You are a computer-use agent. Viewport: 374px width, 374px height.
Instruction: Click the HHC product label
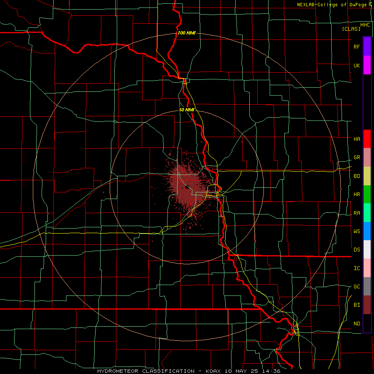pyautogui.click(x=365, y=25)
